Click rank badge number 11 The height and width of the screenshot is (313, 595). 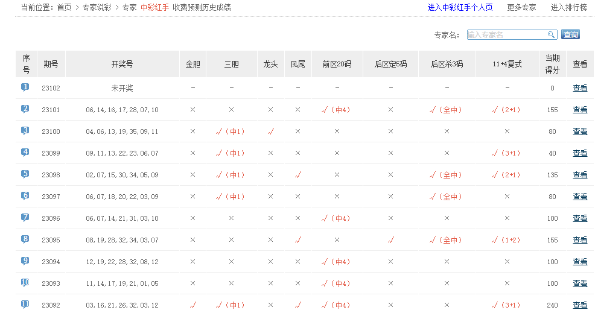(25, 305)
